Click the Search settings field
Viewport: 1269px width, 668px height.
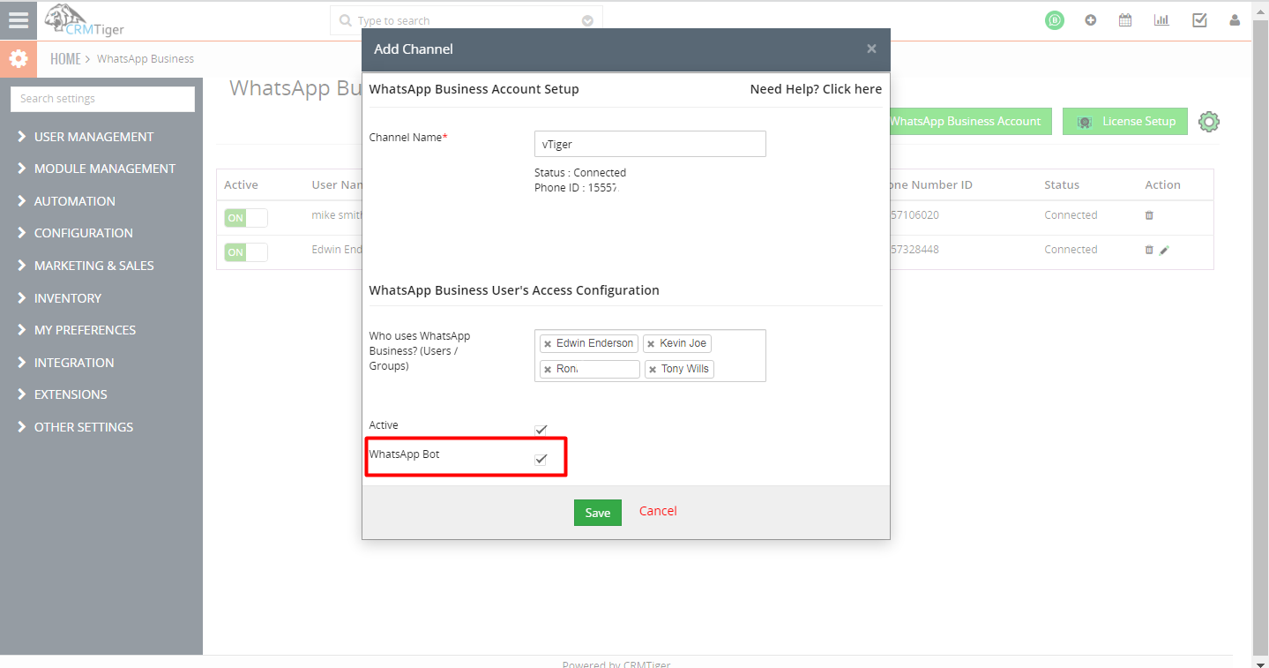click(x=102, y=99)
